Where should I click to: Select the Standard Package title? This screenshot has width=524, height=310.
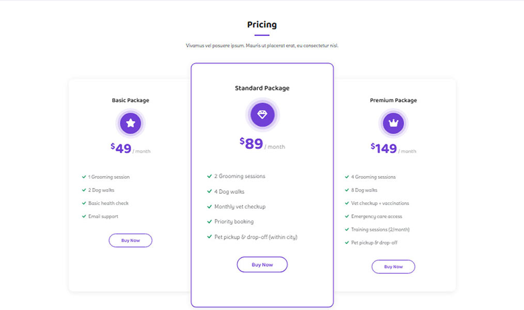click(x=262, y=88)
